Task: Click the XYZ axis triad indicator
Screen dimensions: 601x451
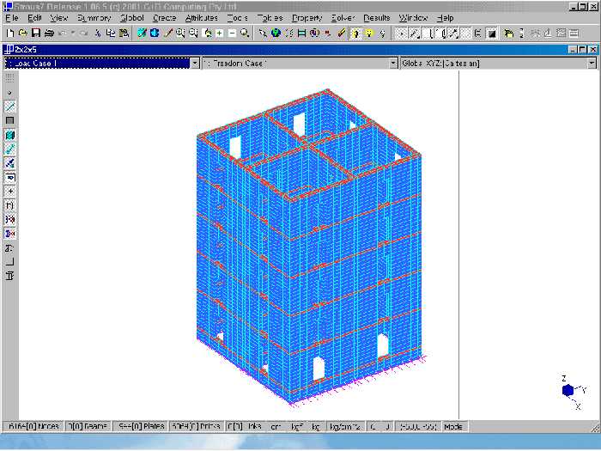Action: click(x=568, y=390)
